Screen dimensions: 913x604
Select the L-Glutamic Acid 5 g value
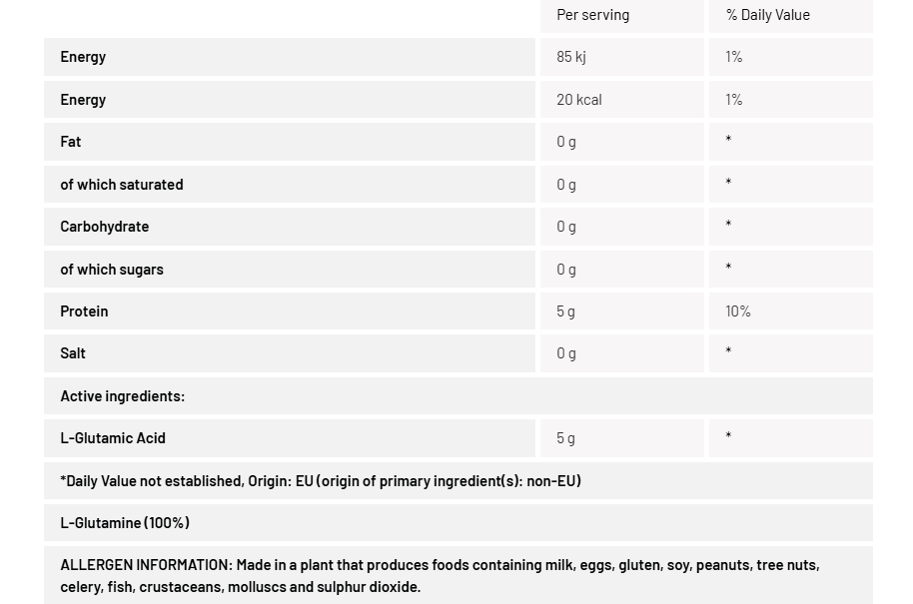565,438
